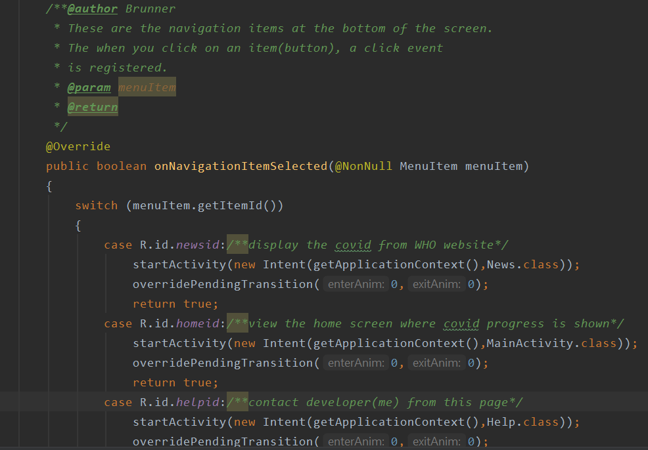
Task: Click the MenuItem parameter type
Action: [x=428, y=166]
